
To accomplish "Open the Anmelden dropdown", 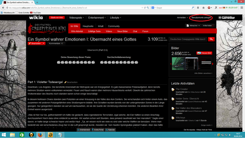I will 182,18.
